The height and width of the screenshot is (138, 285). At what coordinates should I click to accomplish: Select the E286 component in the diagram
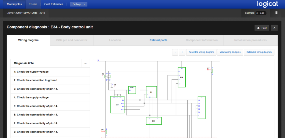pyautogui.click(x=132, y=90)
